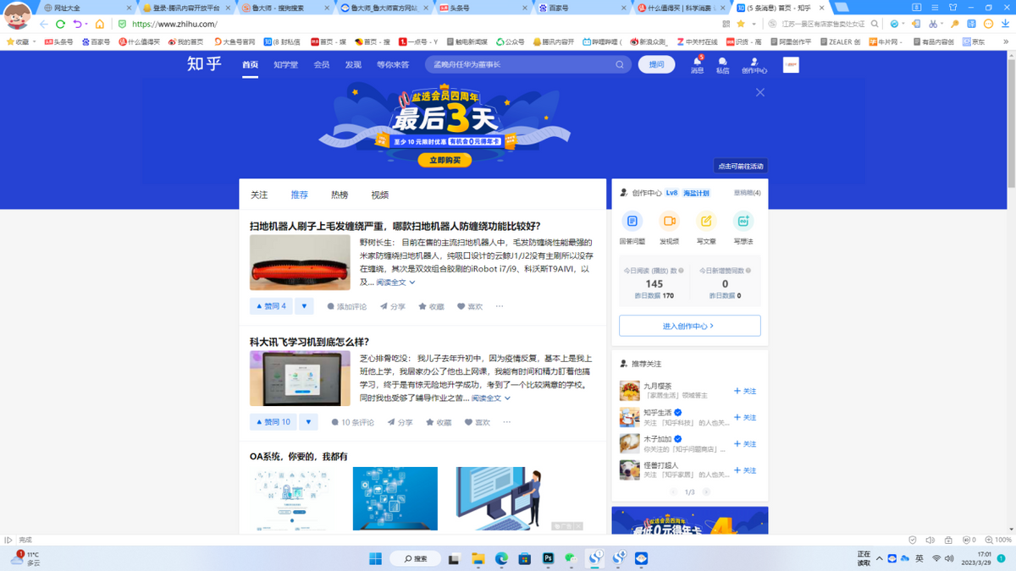
Task: Toggle 收藏 on the robot vacuum answer
Action: pyautogui.click(x=431, y=306)
